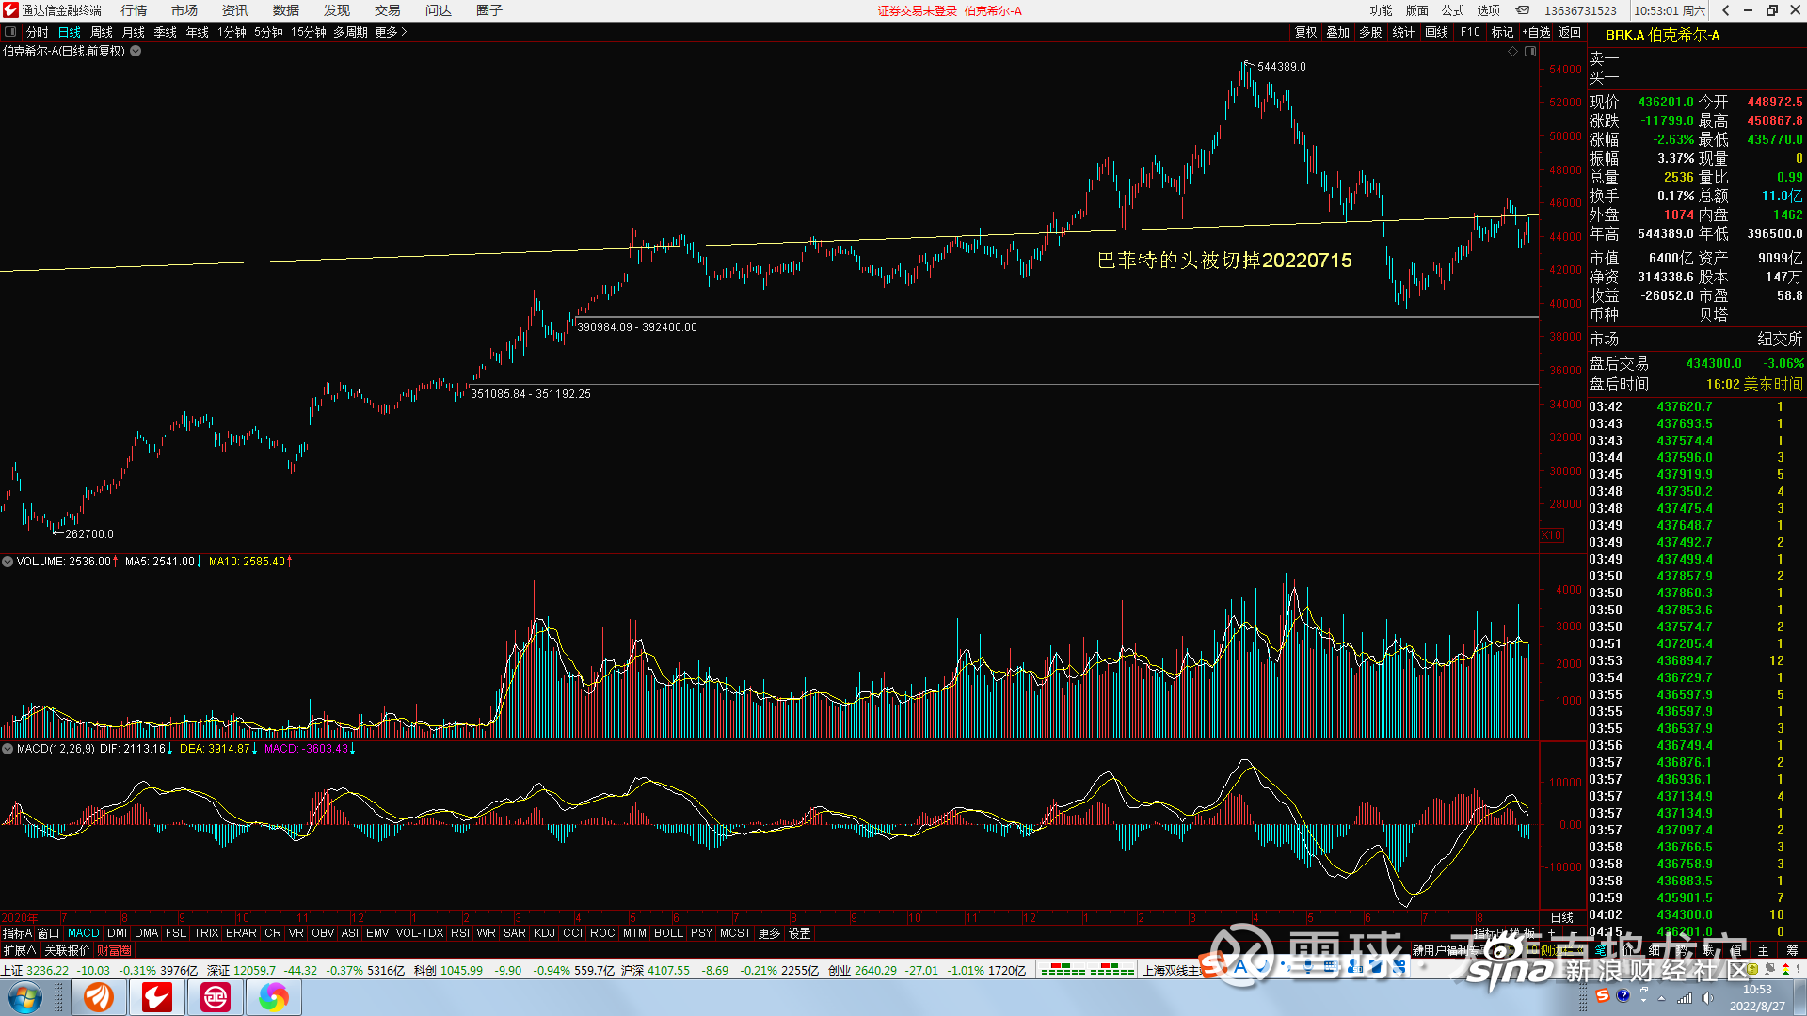
Task: Select the 多周期 multi-period view
Action: pos(350,32)
